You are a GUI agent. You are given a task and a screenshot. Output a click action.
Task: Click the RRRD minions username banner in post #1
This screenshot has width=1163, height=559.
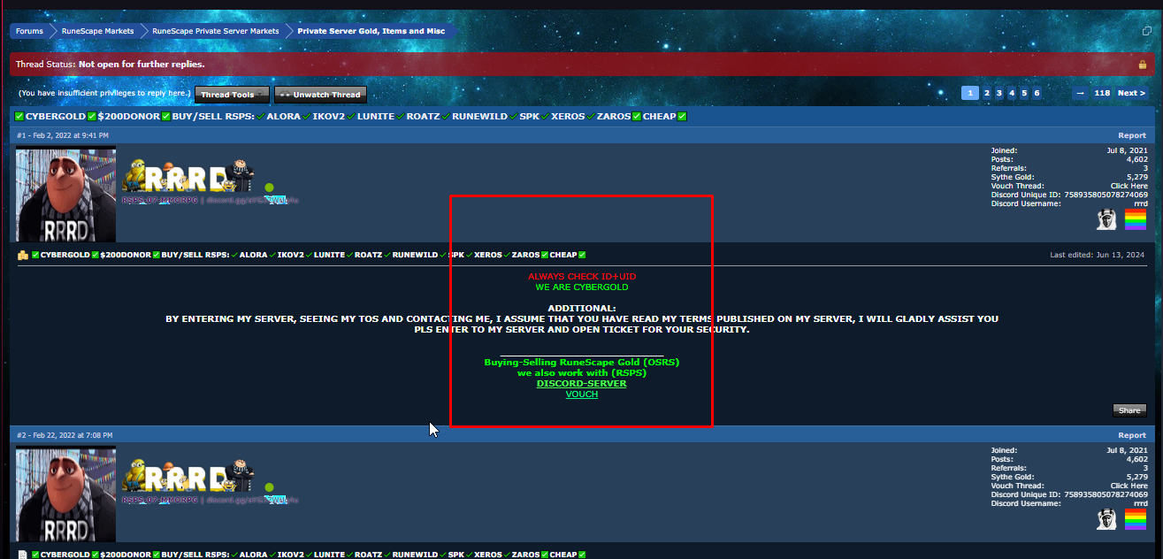pyautogui.click(x=188, y=177)
